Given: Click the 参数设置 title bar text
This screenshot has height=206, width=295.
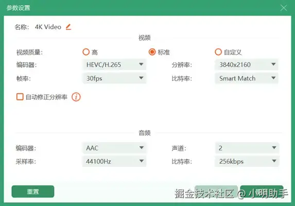Looking at the screenshot, I should [x=18, y=8].
